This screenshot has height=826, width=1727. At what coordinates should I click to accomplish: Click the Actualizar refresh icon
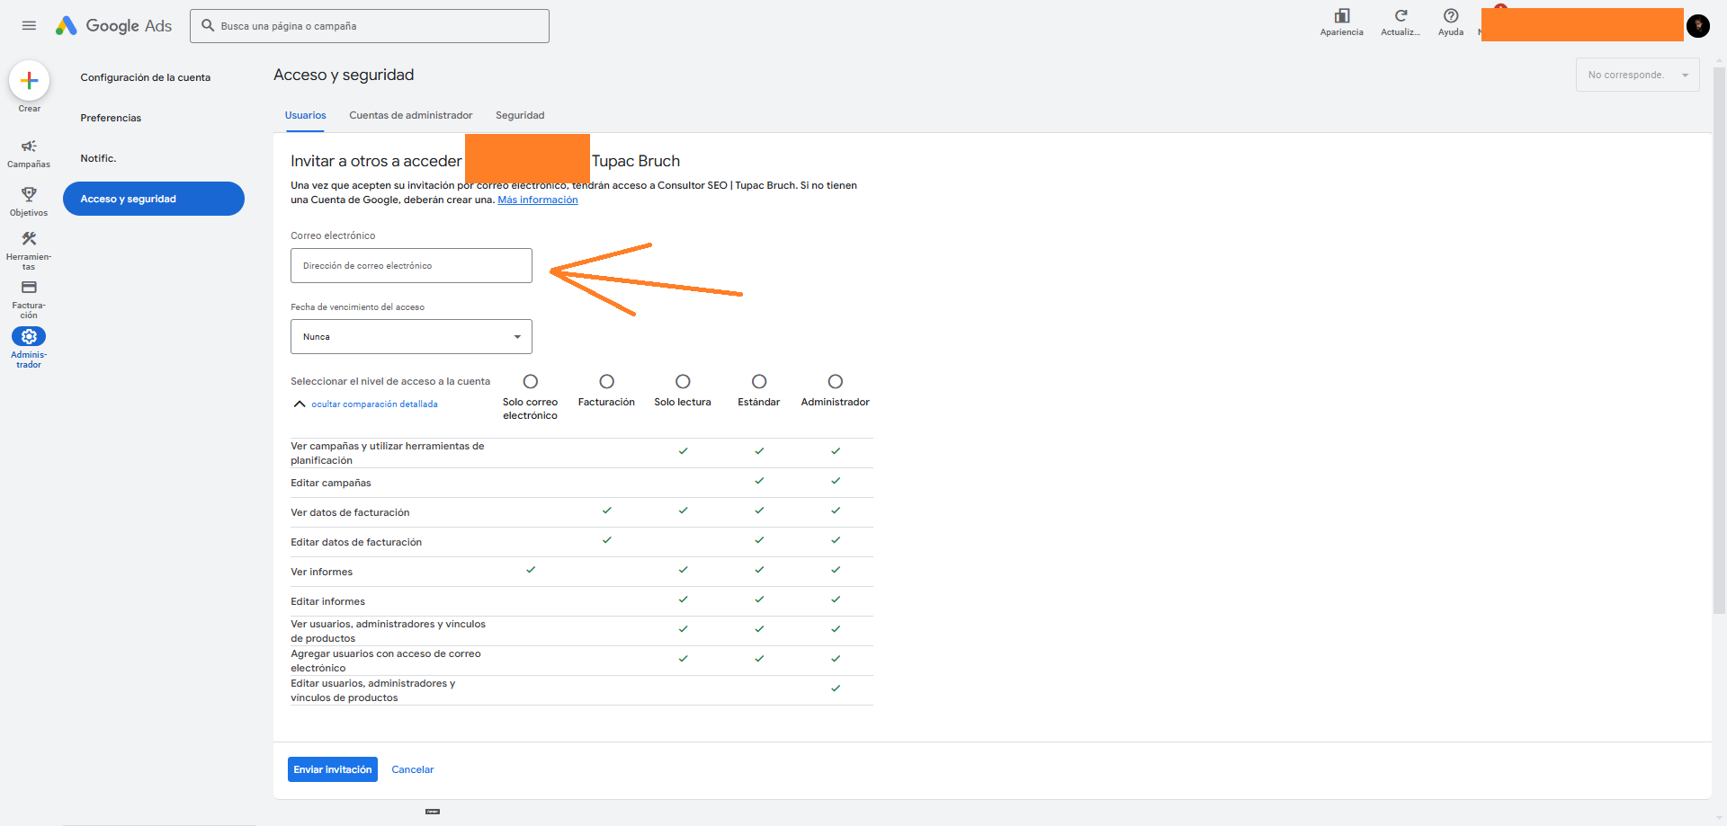point(1400,16)
